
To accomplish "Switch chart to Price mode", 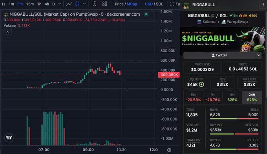I will [119, 4].
